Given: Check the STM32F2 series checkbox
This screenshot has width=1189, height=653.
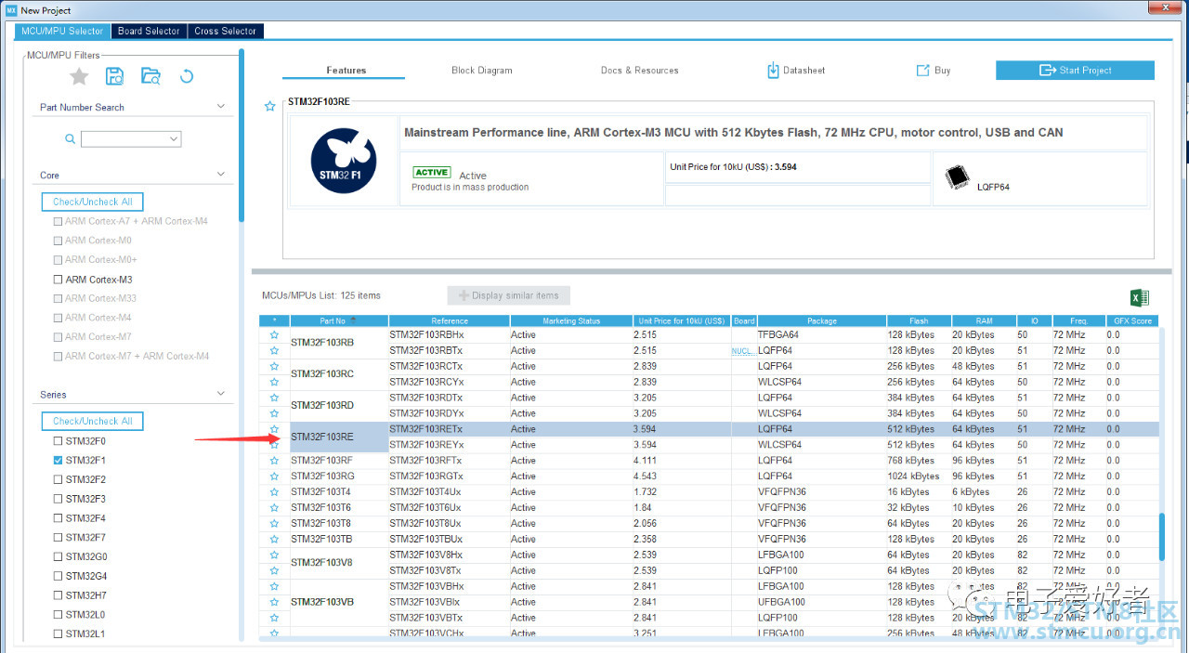Looking at the screenshot, I should pos(59,480).
